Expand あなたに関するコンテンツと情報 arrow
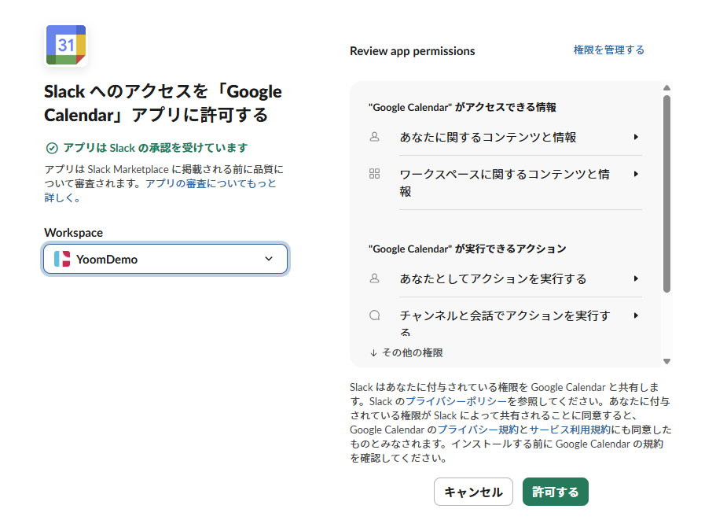Viewport: 727px width, 531px height. pos(636,137)
